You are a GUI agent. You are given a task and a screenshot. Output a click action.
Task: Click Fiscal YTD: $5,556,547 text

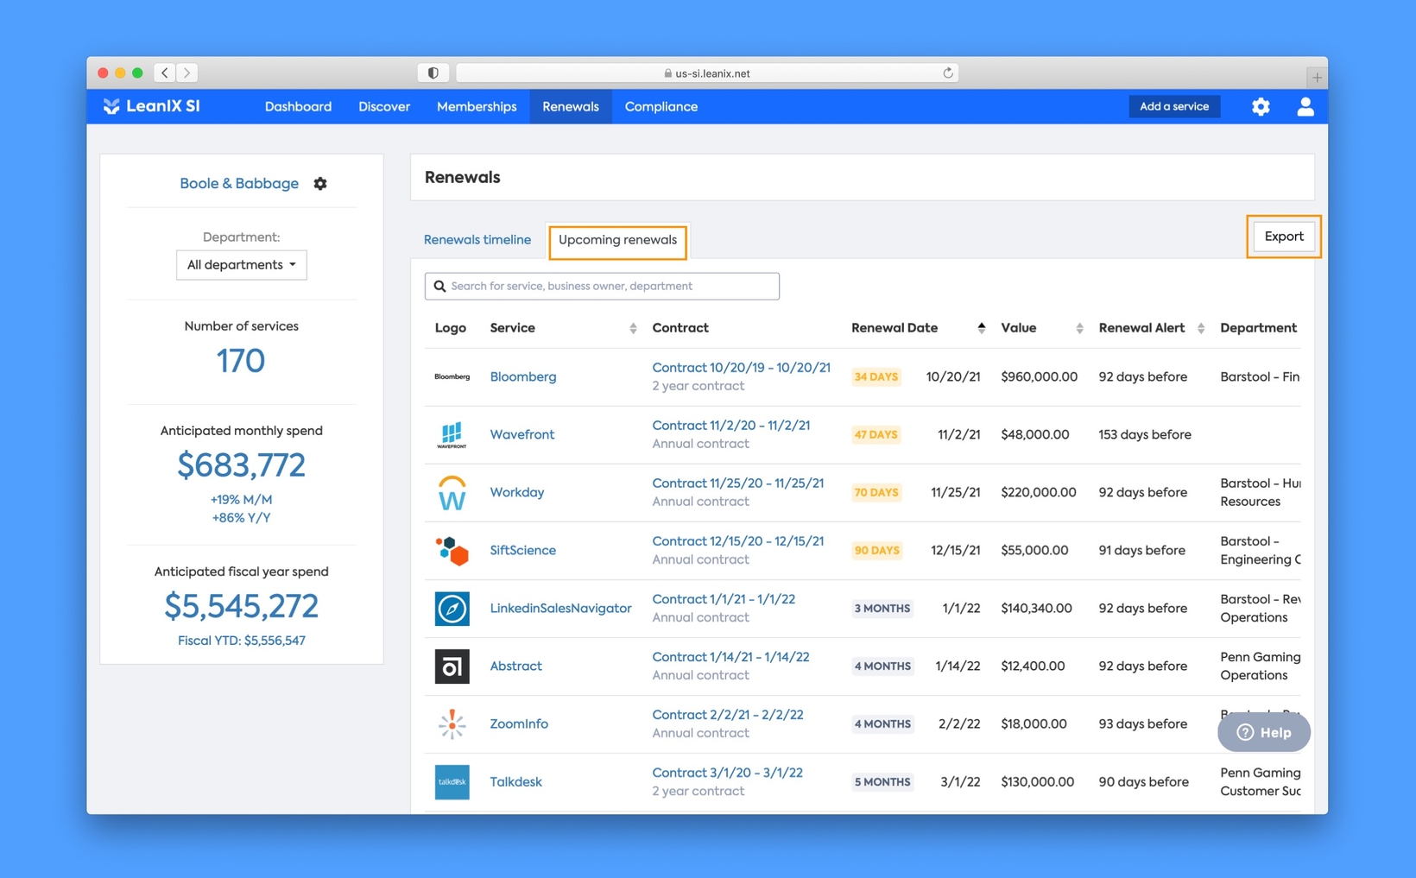point(242,641)
